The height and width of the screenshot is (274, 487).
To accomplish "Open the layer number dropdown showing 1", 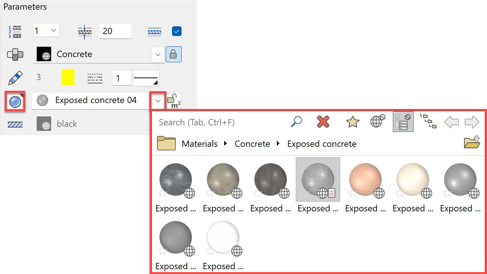I will [46, 31].
